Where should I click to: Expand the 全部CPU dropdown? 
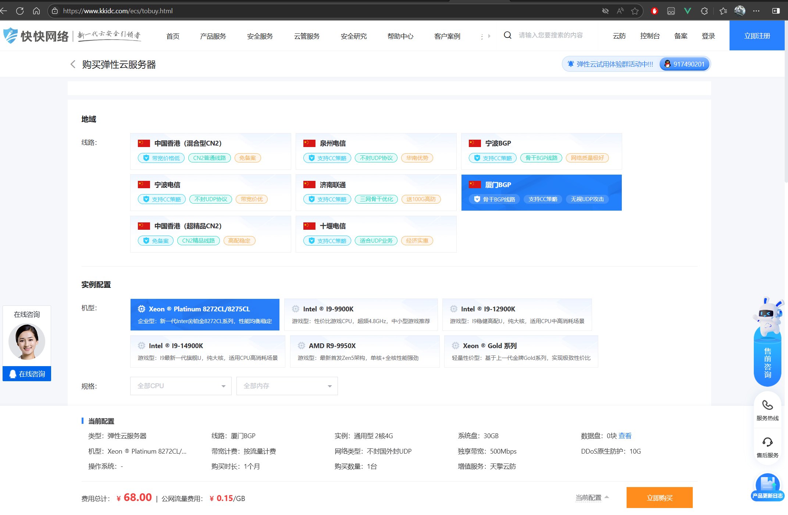(181, 386)
